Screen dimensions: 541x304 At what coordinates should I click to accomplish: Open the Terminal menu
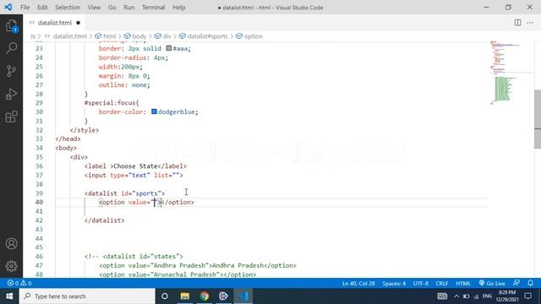point(154,8)
